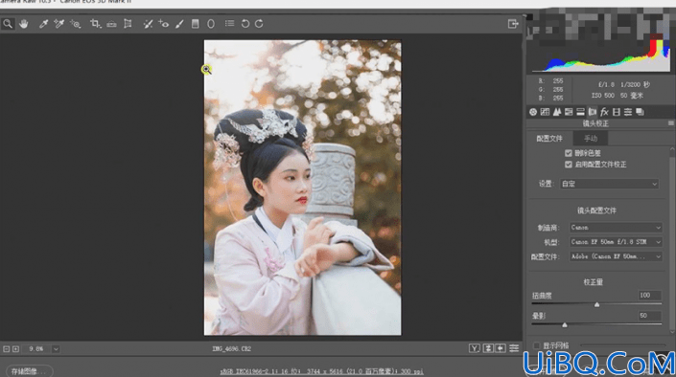This screenshot has width=676, height=377.
Task: Open the 镜头校正 panel options menu
Action: coord(671,123)
